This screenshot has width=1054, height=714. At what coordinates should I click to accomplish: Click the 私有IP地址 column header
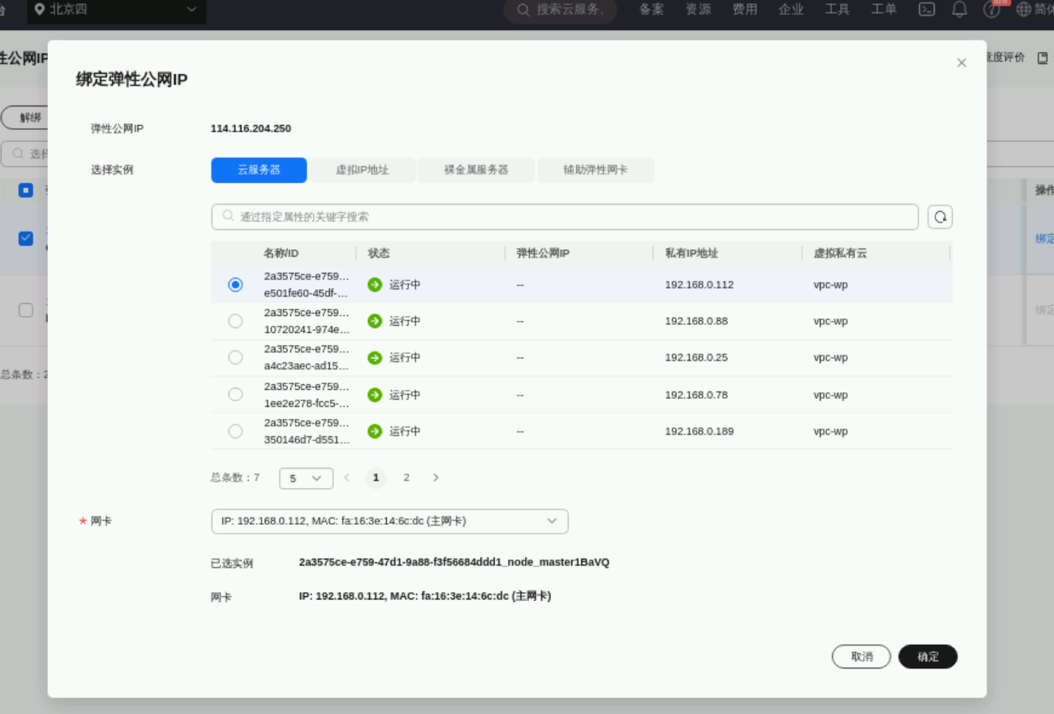click(x=692, y=253)
